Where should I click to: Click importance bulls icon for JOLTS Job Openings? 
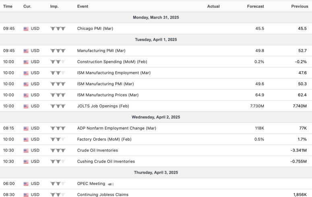click(x=58, y=106)
